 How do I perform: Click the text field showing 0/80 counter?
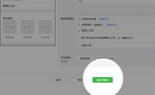coord(115,2)
